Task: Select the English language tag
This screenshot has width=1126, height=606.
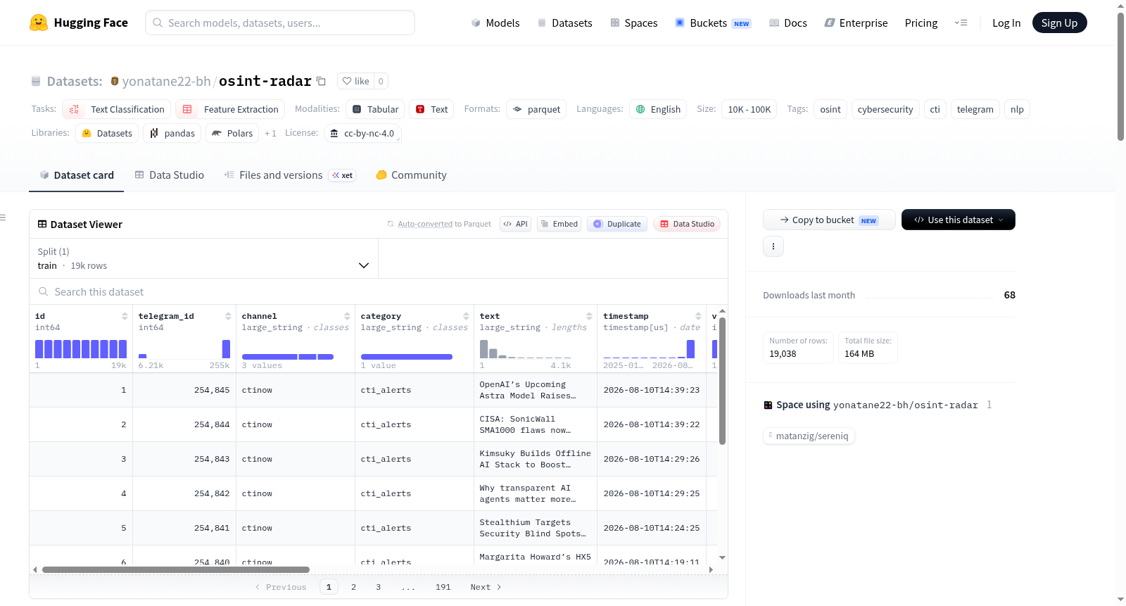Action: pos(658,109)
